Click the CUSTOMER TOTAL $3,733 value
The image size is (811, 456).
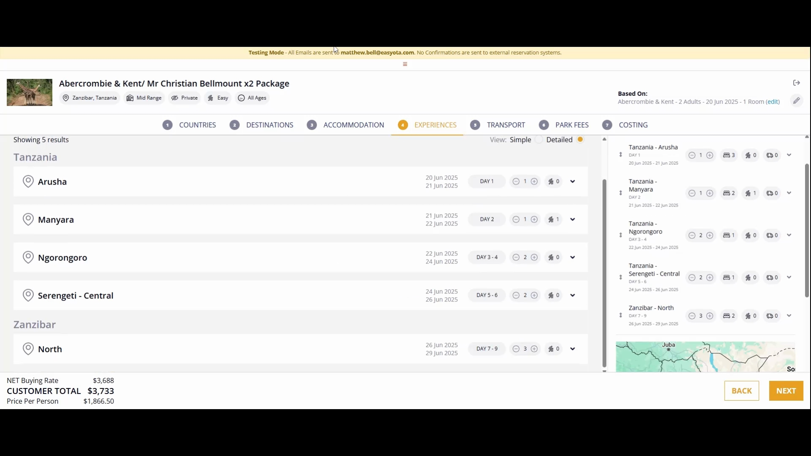101,391
